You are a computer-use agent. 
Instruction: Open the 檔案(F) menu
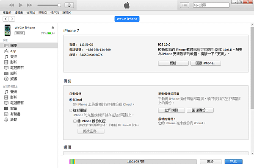point(7,13)
